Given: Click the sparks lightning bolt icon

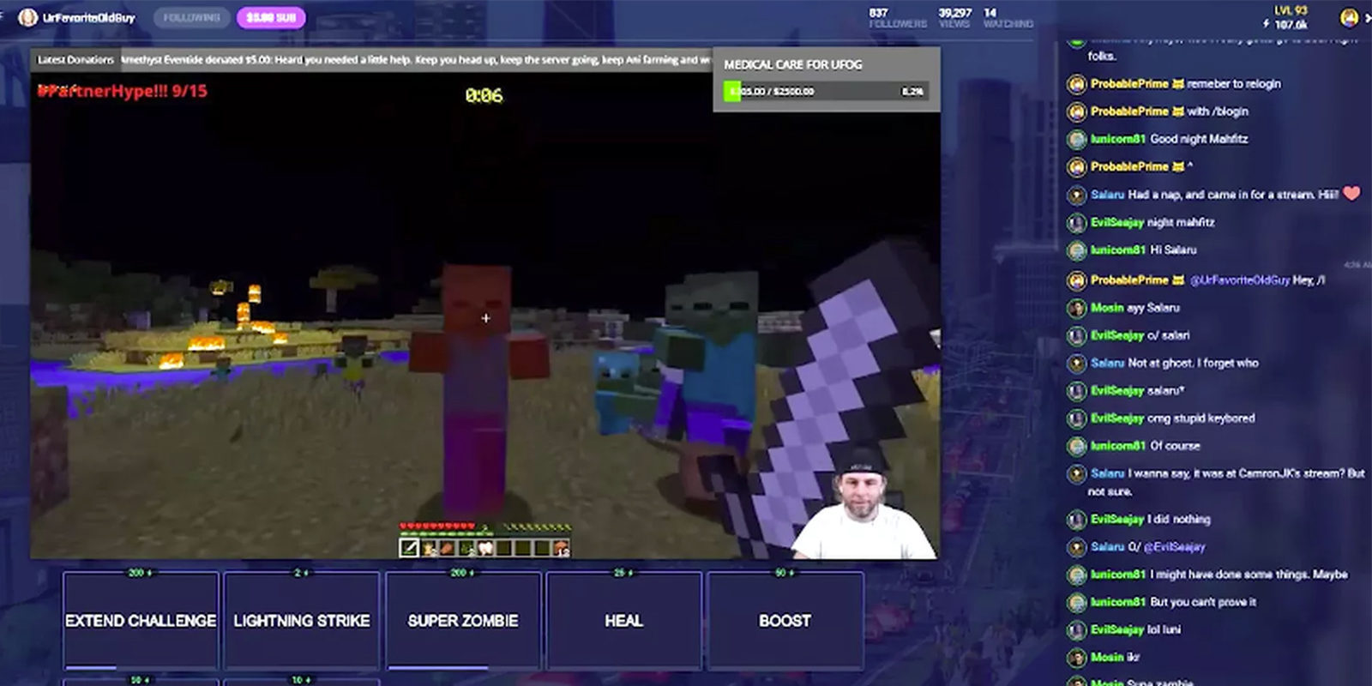Looking at the screenshot, I should click(x=1266, y=24).
